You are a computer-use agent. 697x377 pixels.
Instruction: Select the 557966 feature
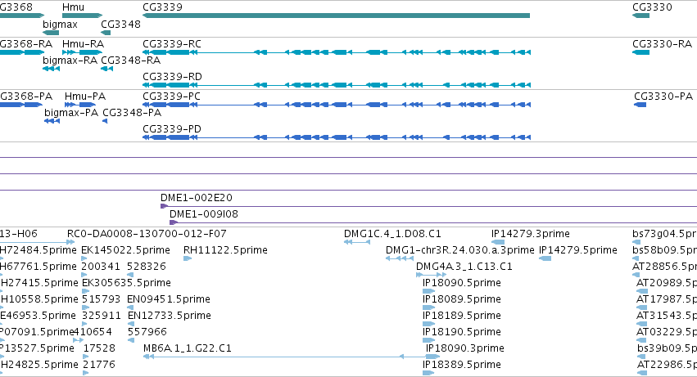131,340
